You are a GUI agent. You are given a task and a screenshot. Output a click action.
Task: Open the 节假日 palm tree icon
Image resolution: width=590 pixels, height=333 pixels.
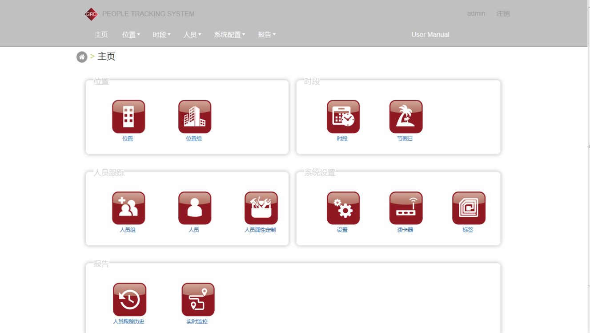[x=406, y=117]
